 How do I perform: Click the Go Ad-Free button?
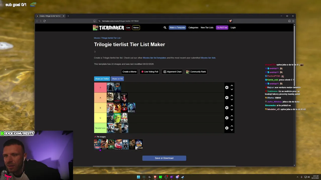click(222, 27)
